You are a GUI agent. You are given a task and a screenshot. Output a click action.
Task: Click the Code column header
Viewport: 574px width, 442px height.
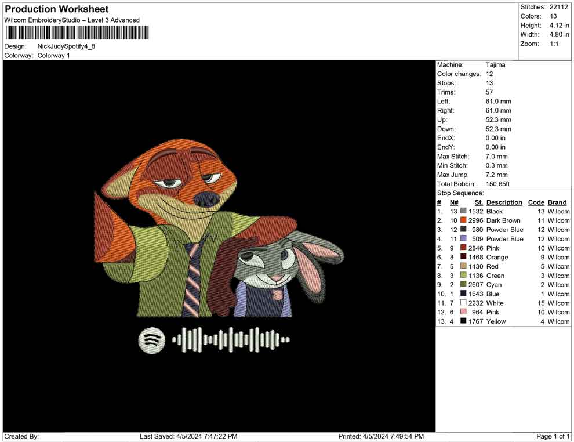pos(536,202)
